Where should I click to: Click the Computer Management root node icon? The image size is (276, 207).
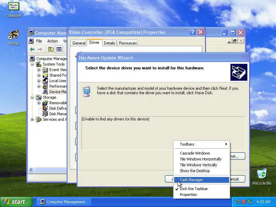coord(32,58)
